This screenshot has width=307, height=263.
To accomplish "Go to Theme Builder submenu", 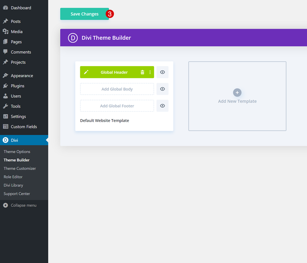I will coord(16,160).
